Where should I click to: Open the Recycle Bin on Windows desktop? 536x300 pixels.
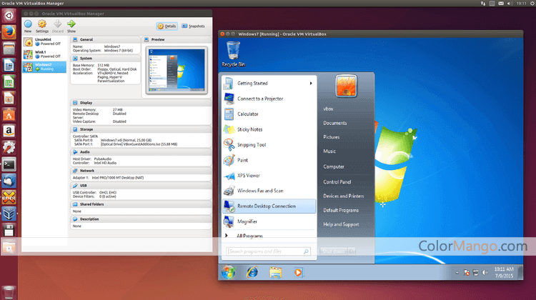pos(233,54)
